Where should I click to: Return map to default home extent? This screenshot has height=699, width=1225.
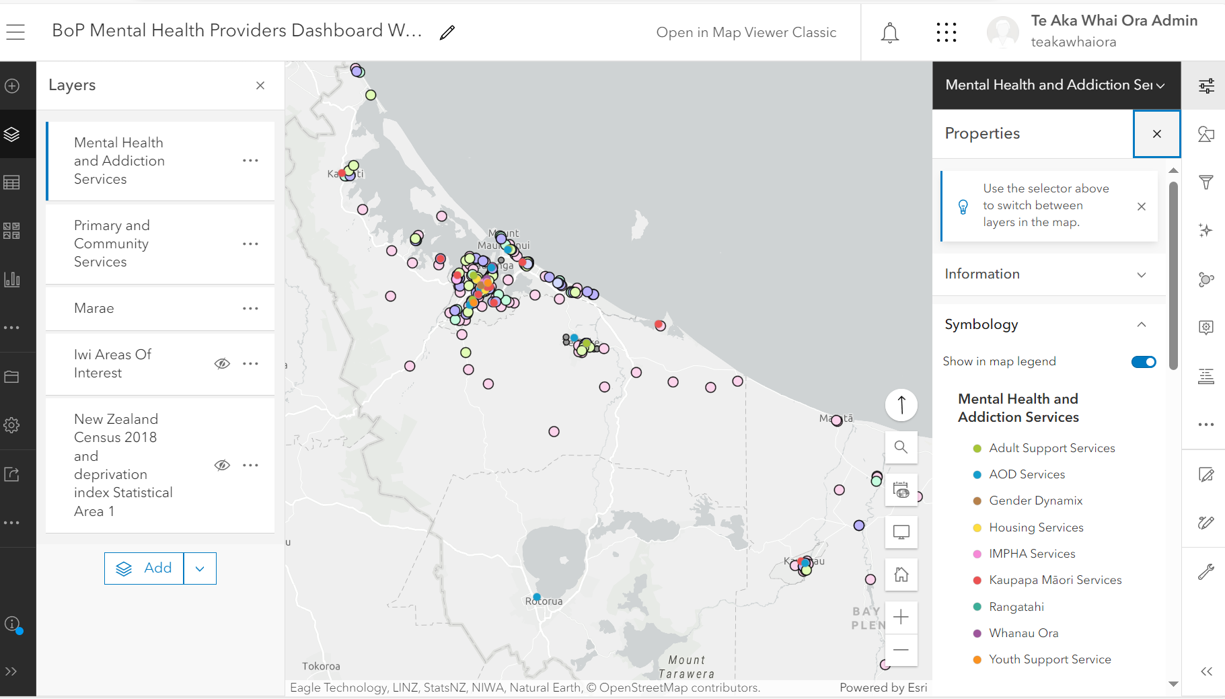click(901, 575)
